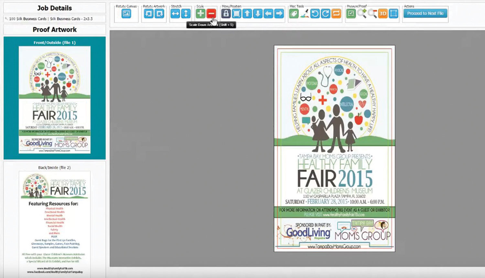Scale down artwork with red minus
Screen dimensions: 485x278
(x=211, y=14)
